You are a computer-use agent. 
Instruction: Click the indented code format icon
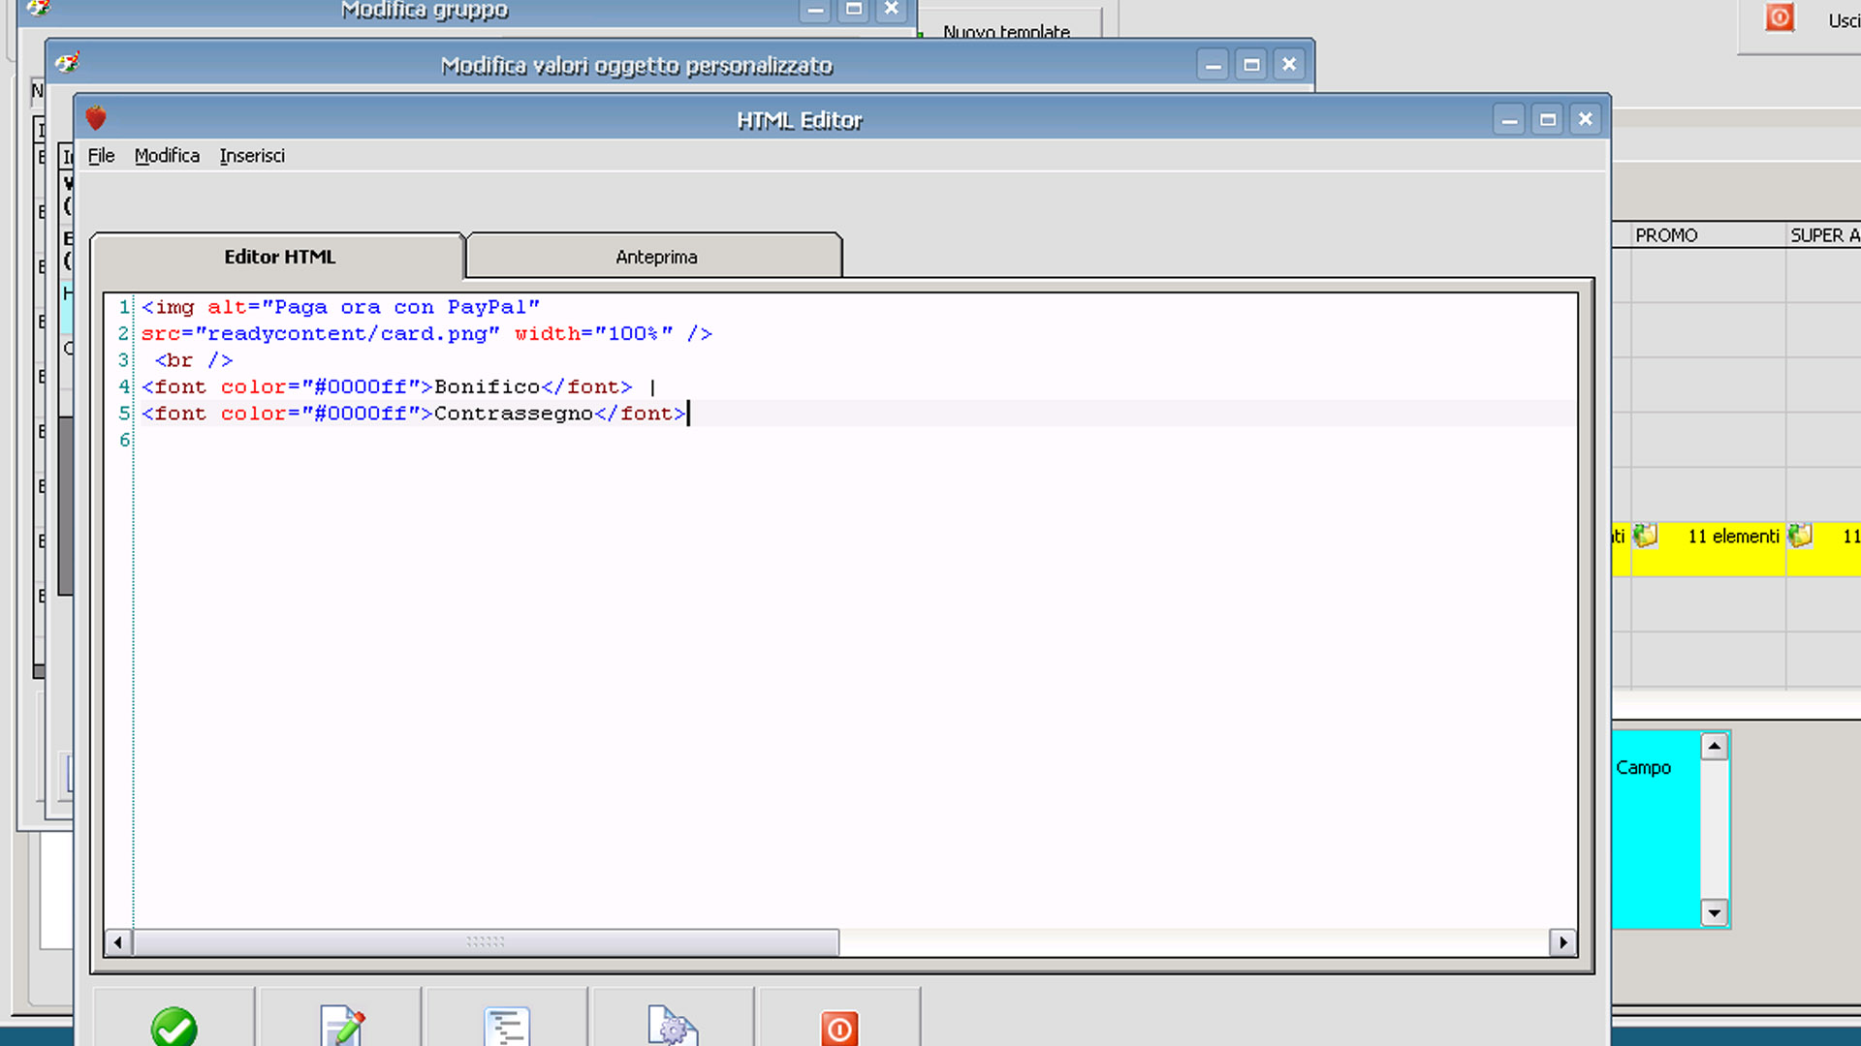pyautogui.click(x=507, y=1027)
